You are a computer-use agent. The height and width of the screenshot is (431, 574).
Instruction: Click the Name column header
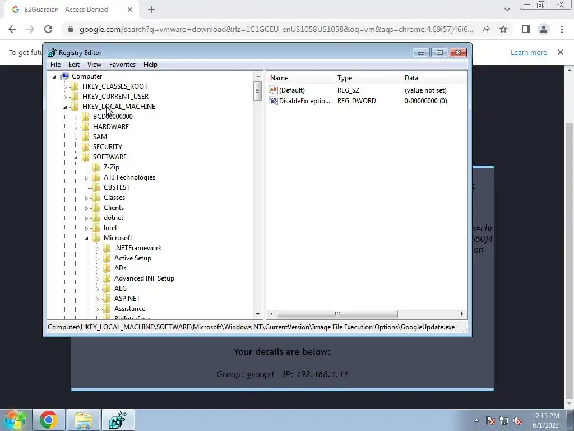pyautogui.click(x=300, y=77)
